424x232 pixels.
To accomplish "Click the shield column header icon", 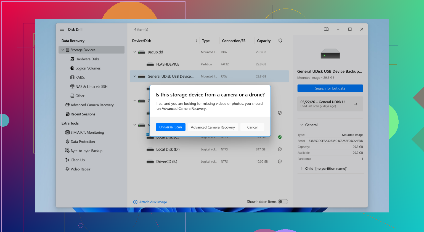I will pyautogui.click(x=280, y=41).
